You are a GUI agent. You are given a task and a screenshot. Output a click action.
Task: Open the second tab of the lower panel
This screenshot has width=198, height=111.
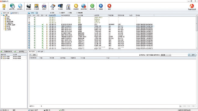pos(40,51)
